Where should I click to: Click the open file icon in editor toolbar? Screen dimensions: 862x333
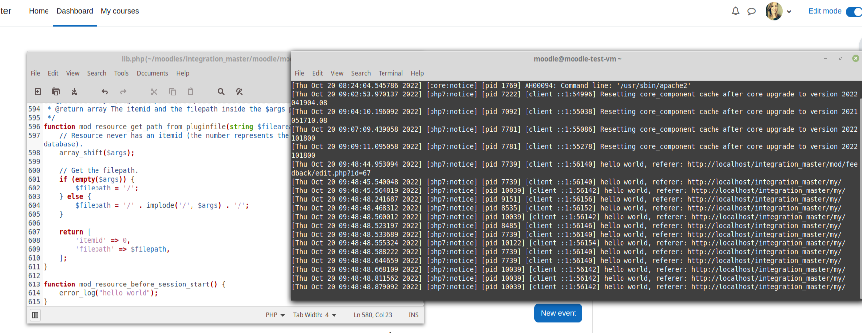tap(56, 92)
